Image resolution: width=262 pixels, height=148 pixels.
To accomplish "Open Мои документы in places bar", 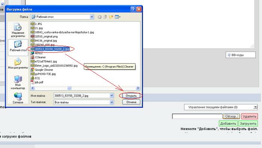I will [x=18, y=63].
